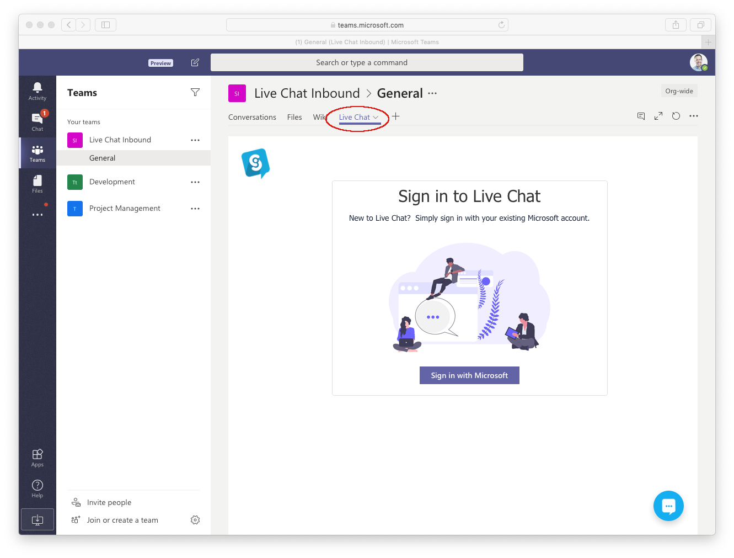
Task: Open the Apps store icon
Action: 37,458
